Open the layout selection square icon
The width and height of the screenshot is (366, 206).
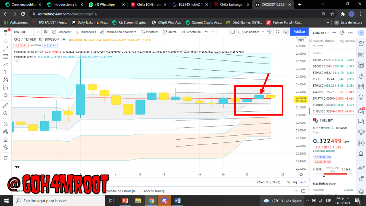click(x=232, y=32)
